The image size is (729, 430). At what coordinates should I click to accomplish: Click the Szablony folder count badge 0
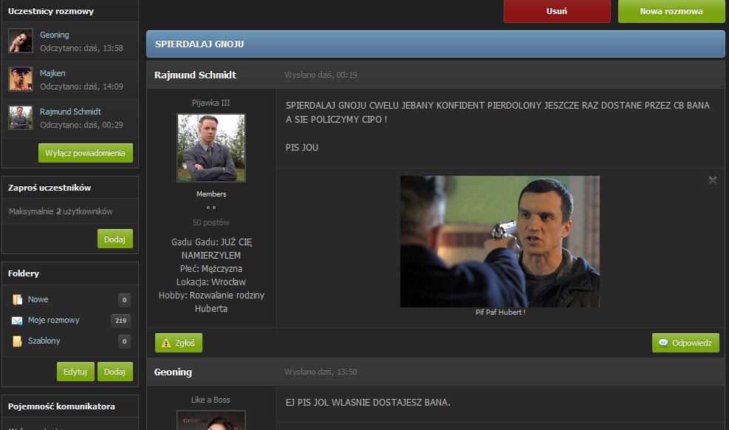tap(124, 341)
